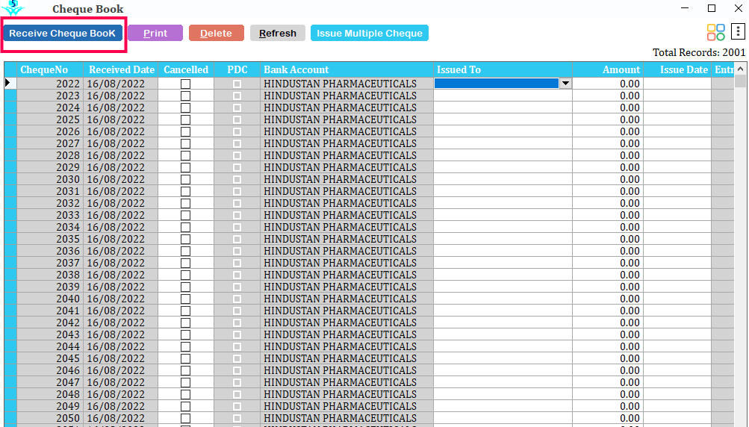The image size is (749, 427).
Task: Click bank account cell of cheque 2043
Action: (x=346, y=335)
